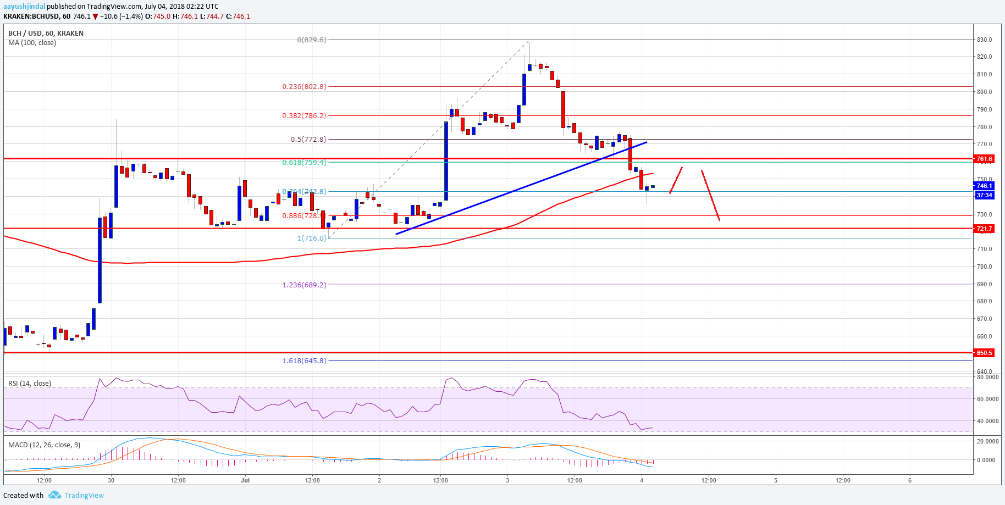Screen dimensions: 1005x505
Task: Click the 80.0000 RSI axis label
Action: pos(987,378)
